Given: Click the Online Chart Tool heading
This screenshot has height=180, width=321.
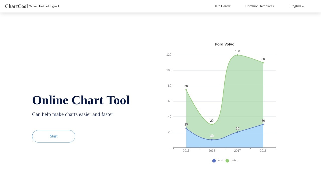Looking at the screenshot, I should 81,100.
